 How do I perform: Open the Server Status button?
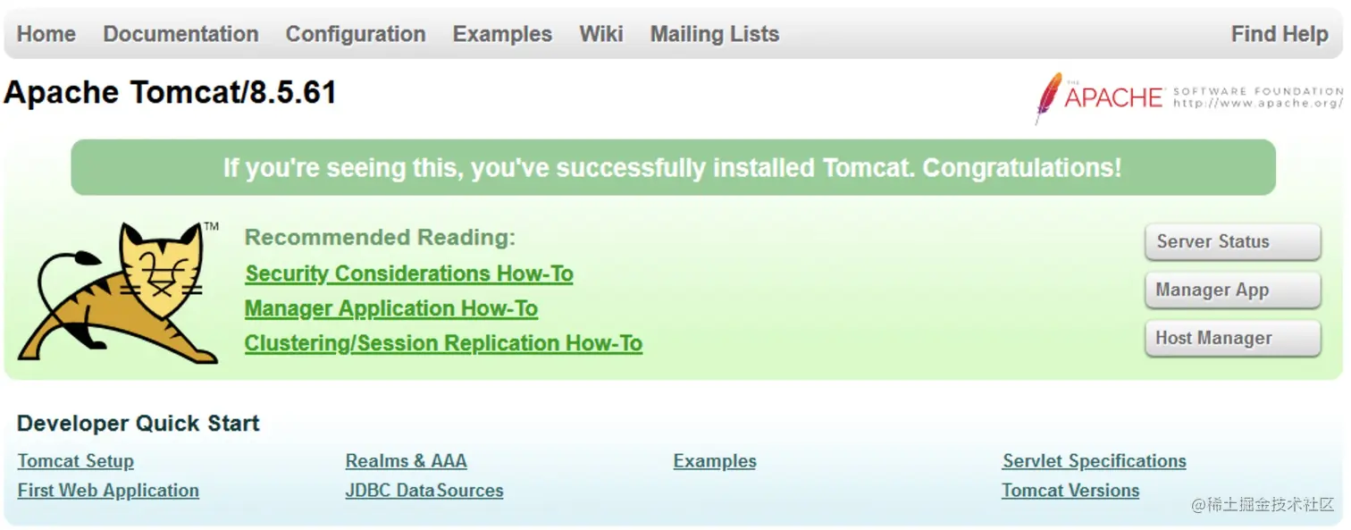tap(1232, 241)
